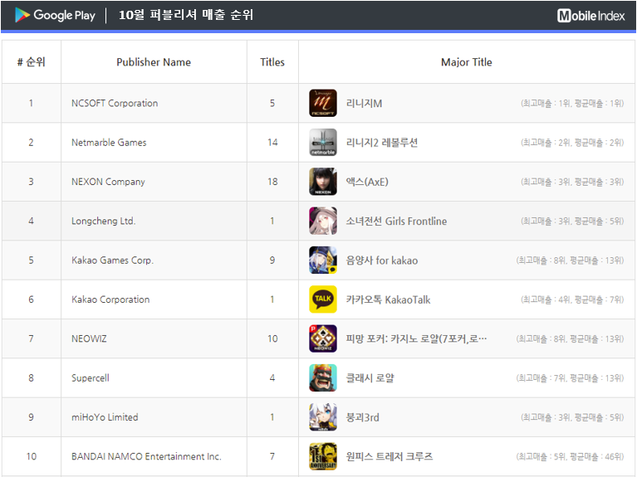Screen dimensions: 637x477
Task: Open the 클래시 로얄 app icon
Action: click(323, 378)
